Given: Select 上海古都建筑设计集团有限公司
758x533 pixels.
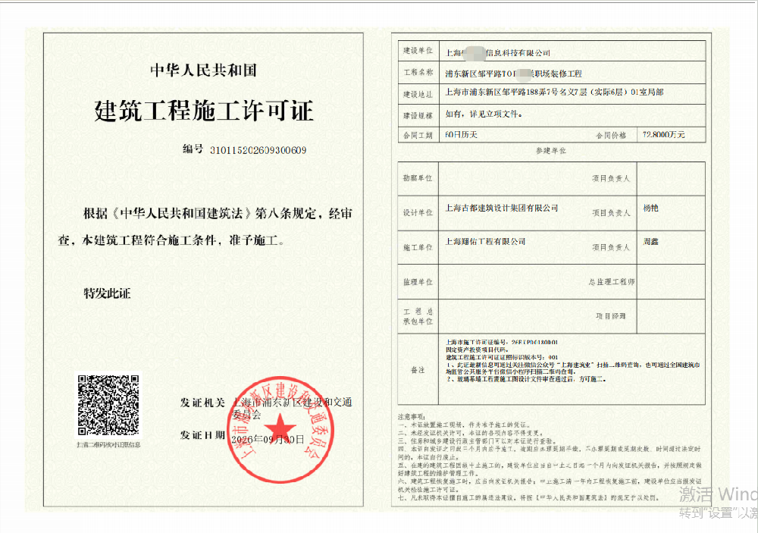Looking at the screenshot, I should (x=501, y=208).
